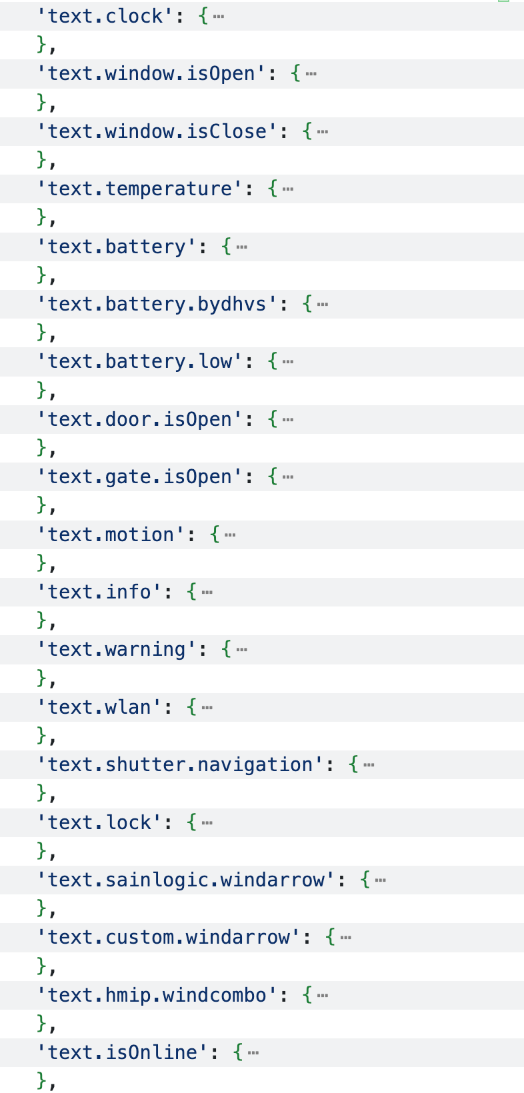Viewport: 524px width, 1093px height.
Task: Click the 'text.info' fold ellipsis
Action: pyautogui.click(x=207, y=592)
